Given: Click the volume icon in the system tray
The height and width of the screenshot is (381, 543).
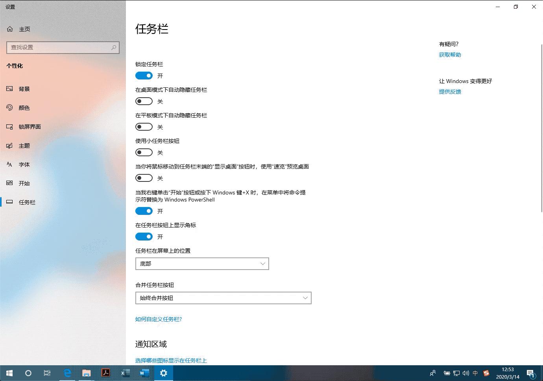Looking at the screenshot, I should (x=466, y=373).
